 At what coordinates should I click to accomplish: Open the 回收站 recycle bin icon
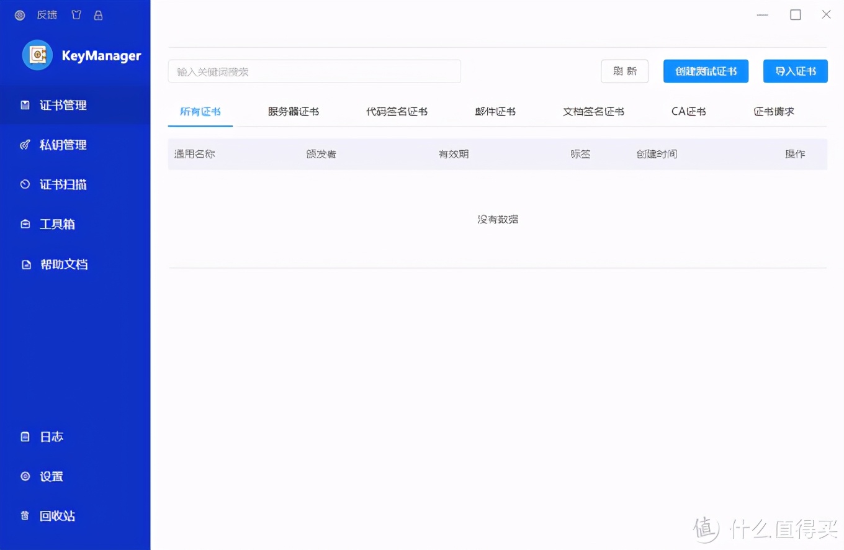coord(25,516)
